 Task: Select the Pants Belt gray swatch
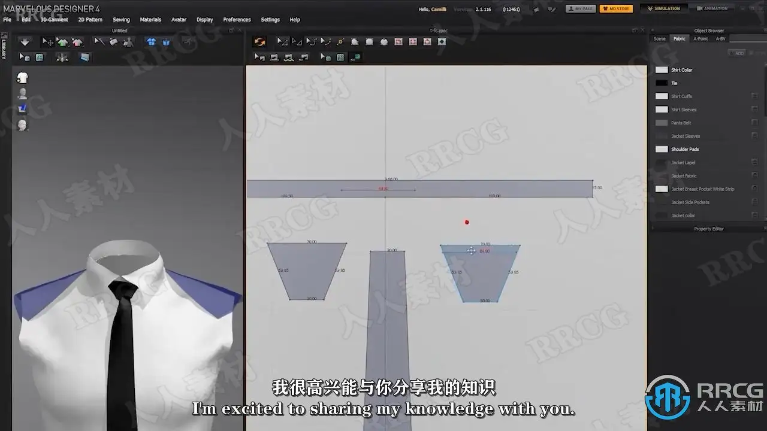662,123
